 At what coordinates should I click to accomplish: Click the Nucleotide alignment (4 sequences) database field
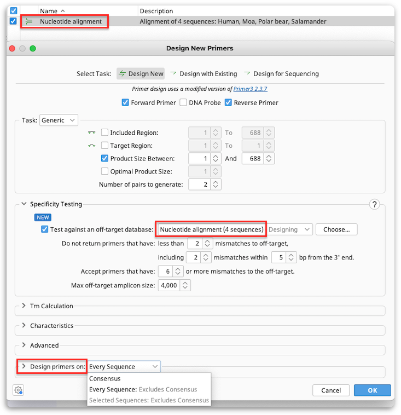point(211,229)
